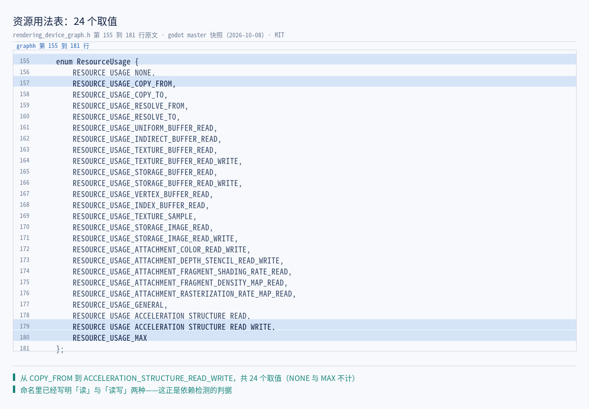Click the source caption starting rendering_device_graph.h
Screen dimensions: 589x409
149,35
